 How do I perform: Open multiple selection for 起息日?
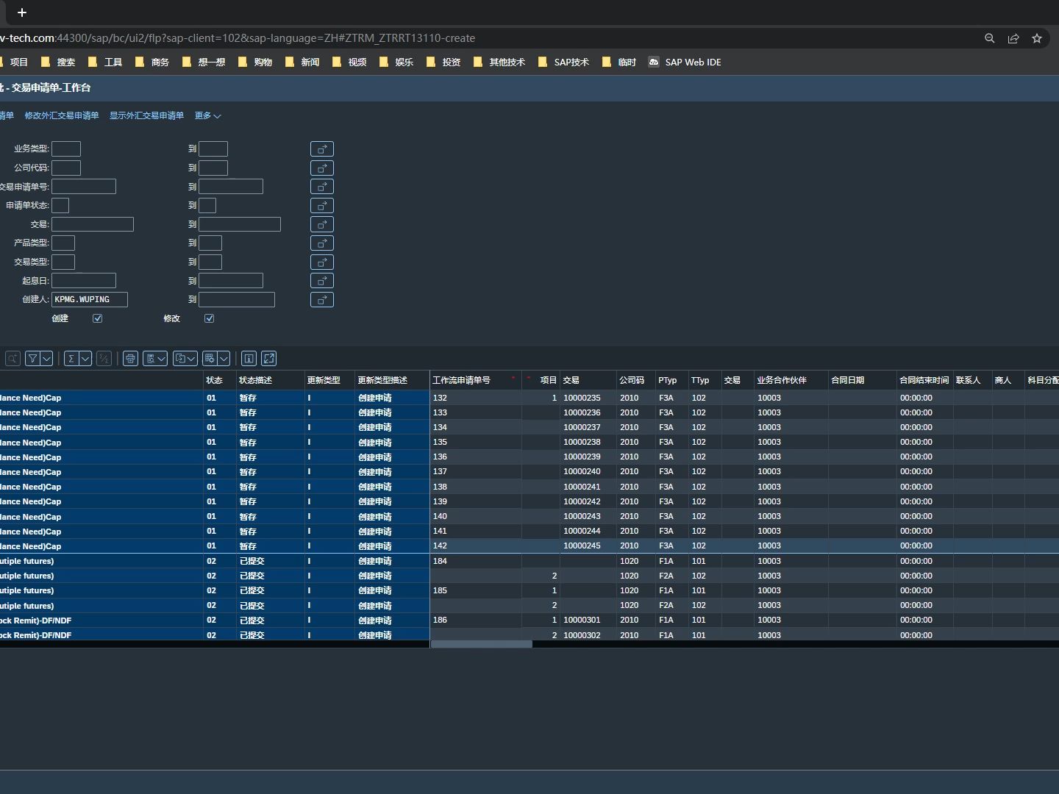coord(322,281)
